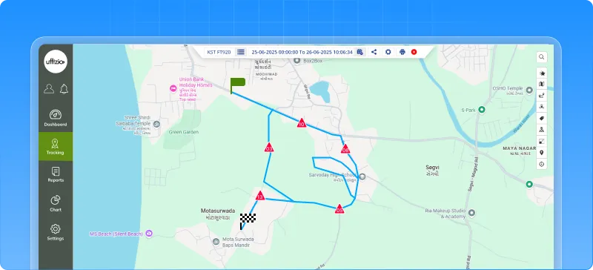Click the green start flag marker
Image resolution: width=593 pixels, height=270 pixels.
coord(238,85)
